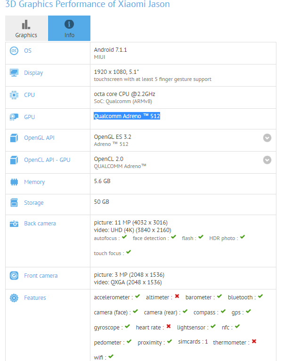Image resolution: width=283 pixels, height=361 pixels.
Task: Click the Back camera label
Action: (x=40, y=223)
